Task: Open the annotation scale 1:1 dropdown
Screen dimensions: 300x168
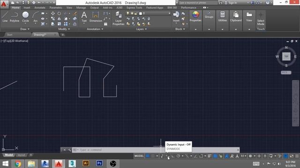Action: click(x=243, y=156)
